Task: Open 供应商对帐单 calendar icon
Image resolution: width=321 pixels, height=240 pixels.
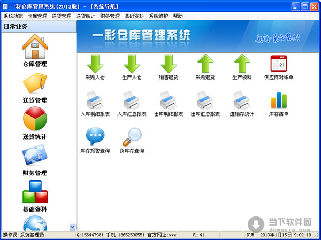Action: pos(279,64)
